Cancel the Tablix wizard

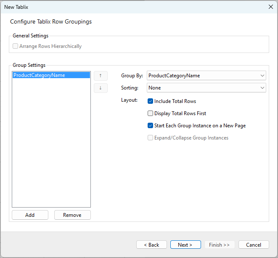click(254, 245)
